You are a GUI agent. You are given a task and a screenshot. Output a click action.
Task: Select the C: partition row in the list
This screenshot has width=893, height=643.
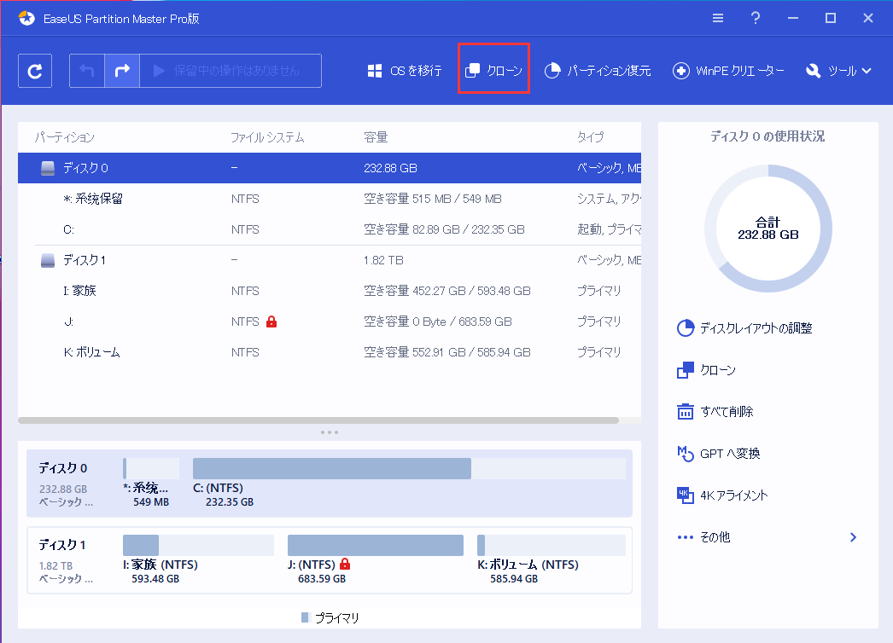click(x=330, y=229)
